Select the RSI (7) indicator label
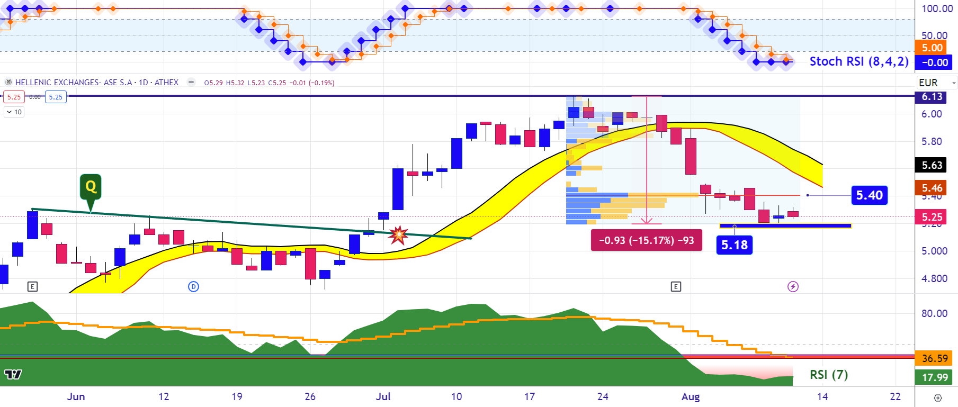 pos(829,375)
